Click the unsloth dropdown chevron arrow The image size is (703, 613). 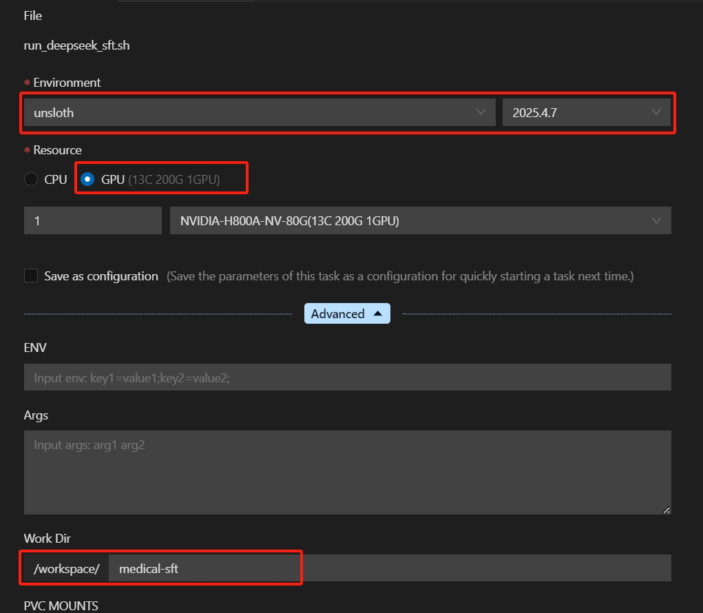[x=481, y=112]
